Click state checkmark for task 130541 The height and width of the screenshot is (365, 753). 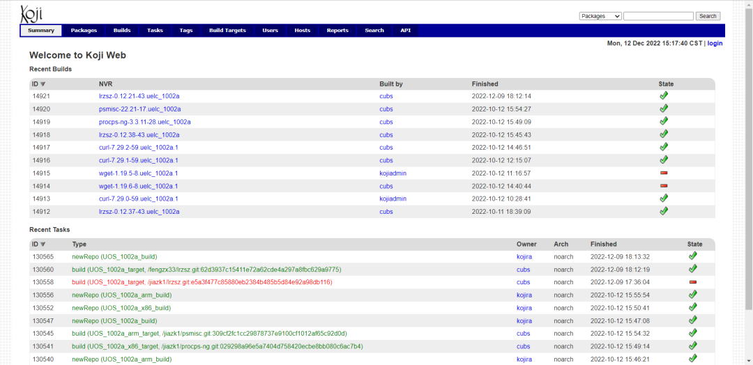click(692, 345)
